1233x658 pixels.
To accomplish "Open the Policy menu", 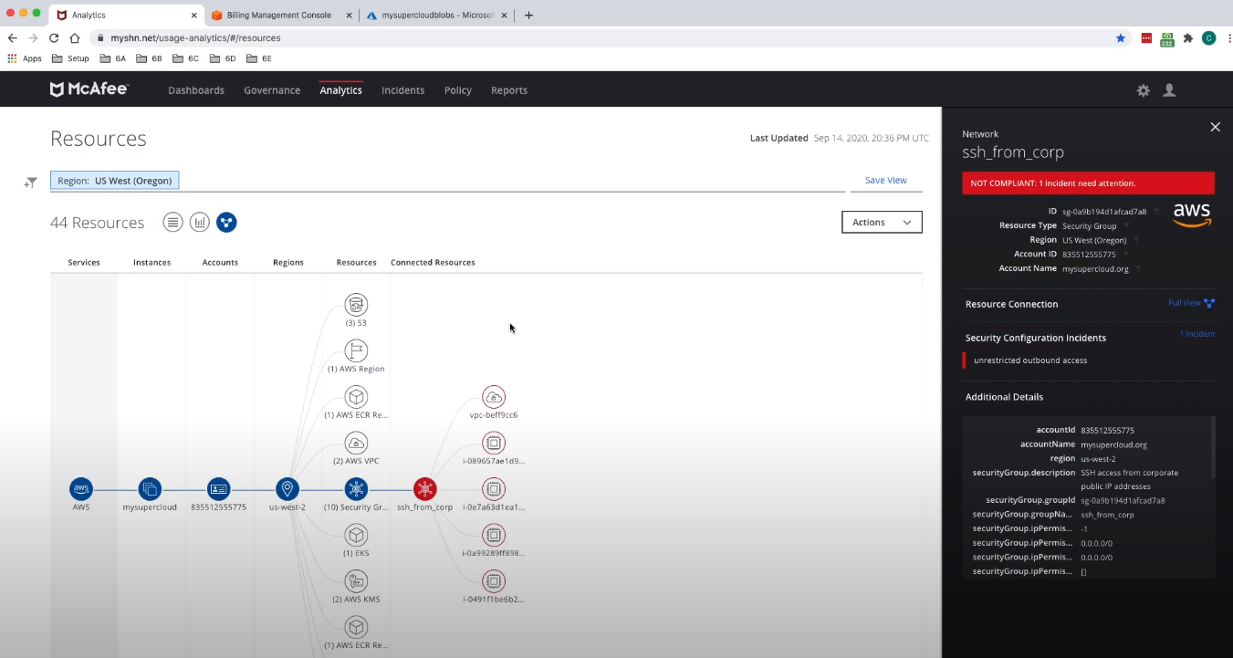I will [x=458, y=90].
